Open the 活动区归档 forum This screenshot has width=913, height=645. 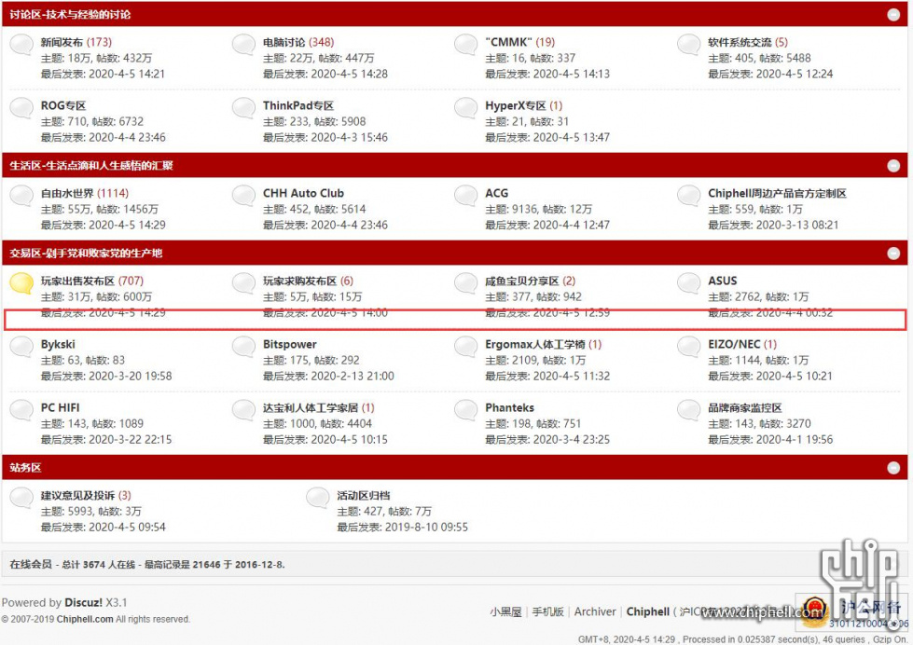[x=364, y=495]
